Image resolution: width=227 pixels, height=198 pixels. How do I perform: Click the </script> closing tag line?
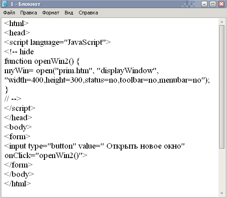click(20, 108)
